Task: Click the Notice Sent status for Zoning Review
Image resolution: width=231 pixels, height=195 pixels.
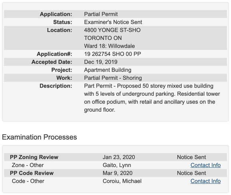Action: (x=191, y=157)
